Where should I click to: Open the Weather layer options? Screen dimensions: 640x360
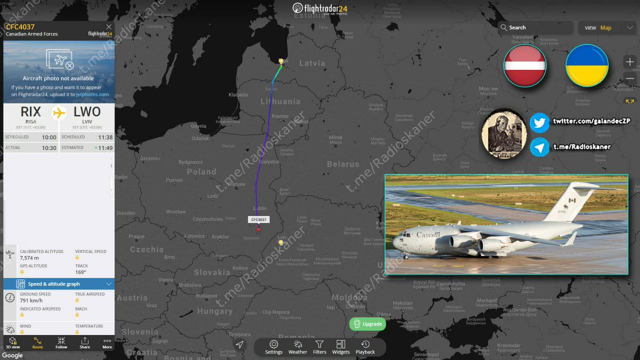298,347
